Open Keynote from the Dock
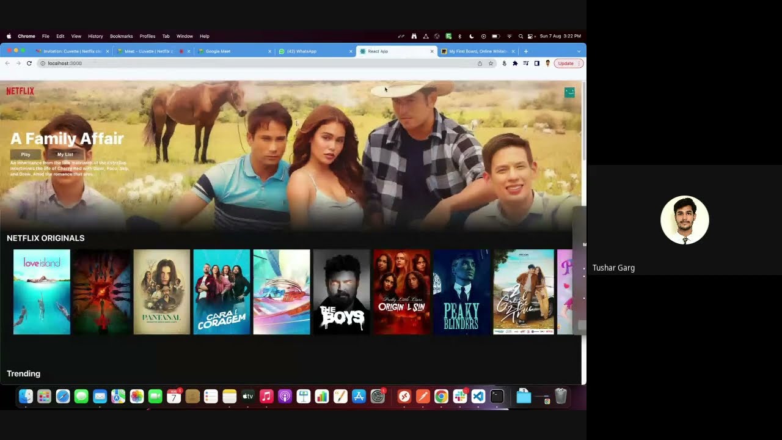782x440 pixels. 304,397
